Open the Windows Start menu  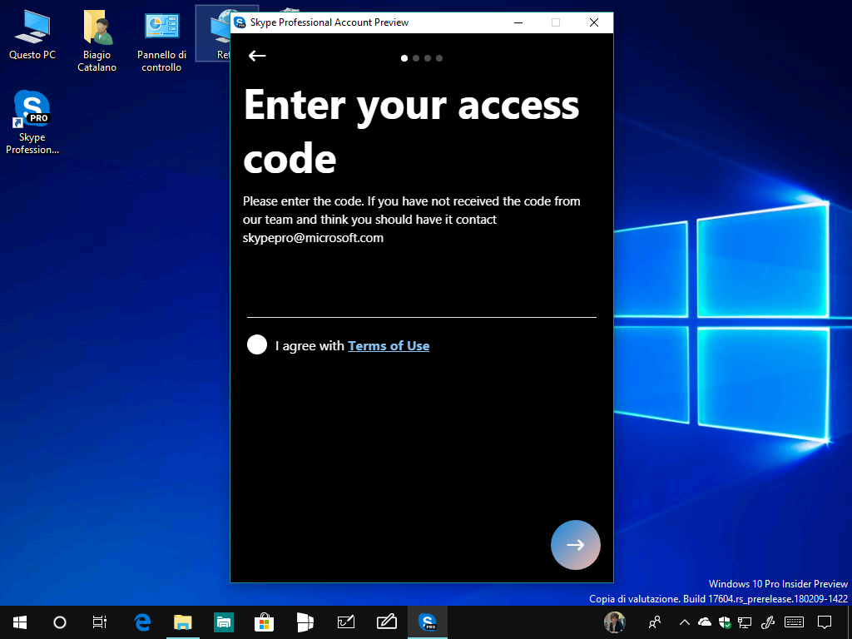click(20, 622)
